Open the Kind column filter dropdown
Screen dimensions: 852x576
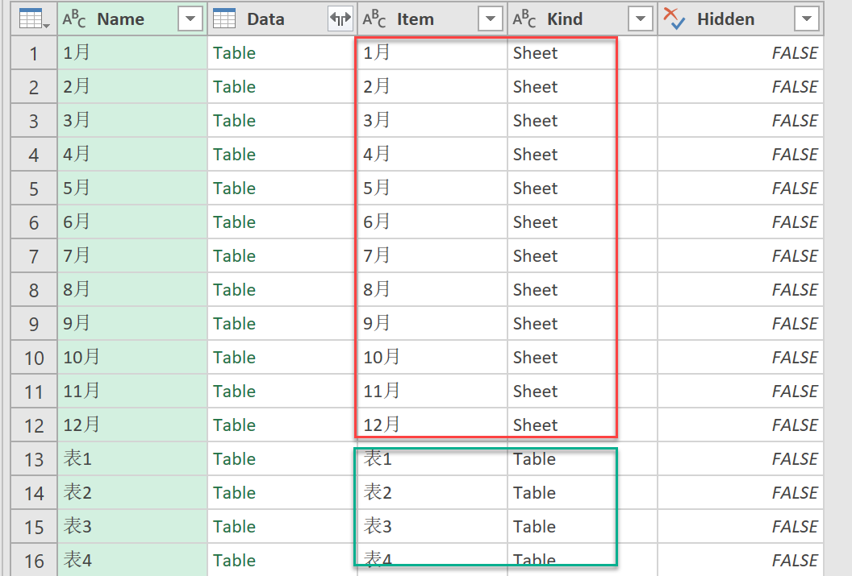(640, 19)
